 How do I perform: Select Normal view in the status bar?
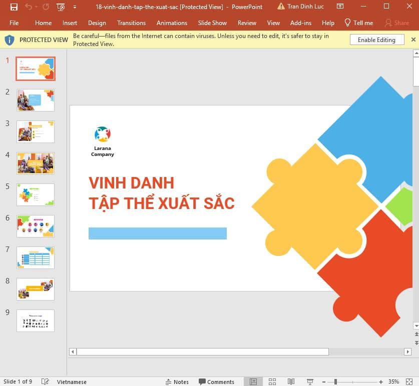[x=253, y=381]
